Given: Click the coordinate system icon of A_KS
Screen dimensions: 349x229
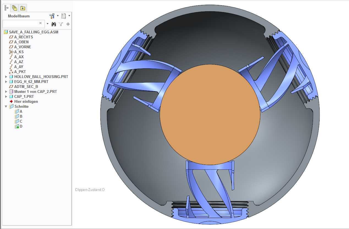Looking at the screenshot, I should (x=11, y=52).
